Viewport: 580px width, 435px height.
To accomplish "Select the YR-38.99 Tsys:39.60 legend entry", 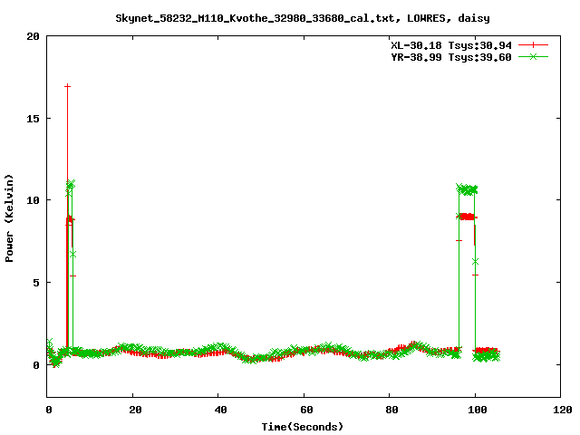I will click(x=451, y=57).
